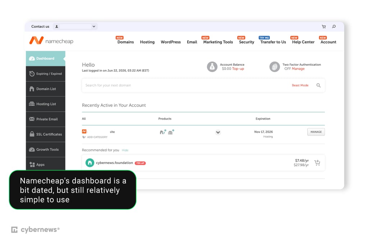Image resolution: width=368 pixels, height=243 pixels.
Task: Click the green house icon of recommendation
Action: pos(89,163)
